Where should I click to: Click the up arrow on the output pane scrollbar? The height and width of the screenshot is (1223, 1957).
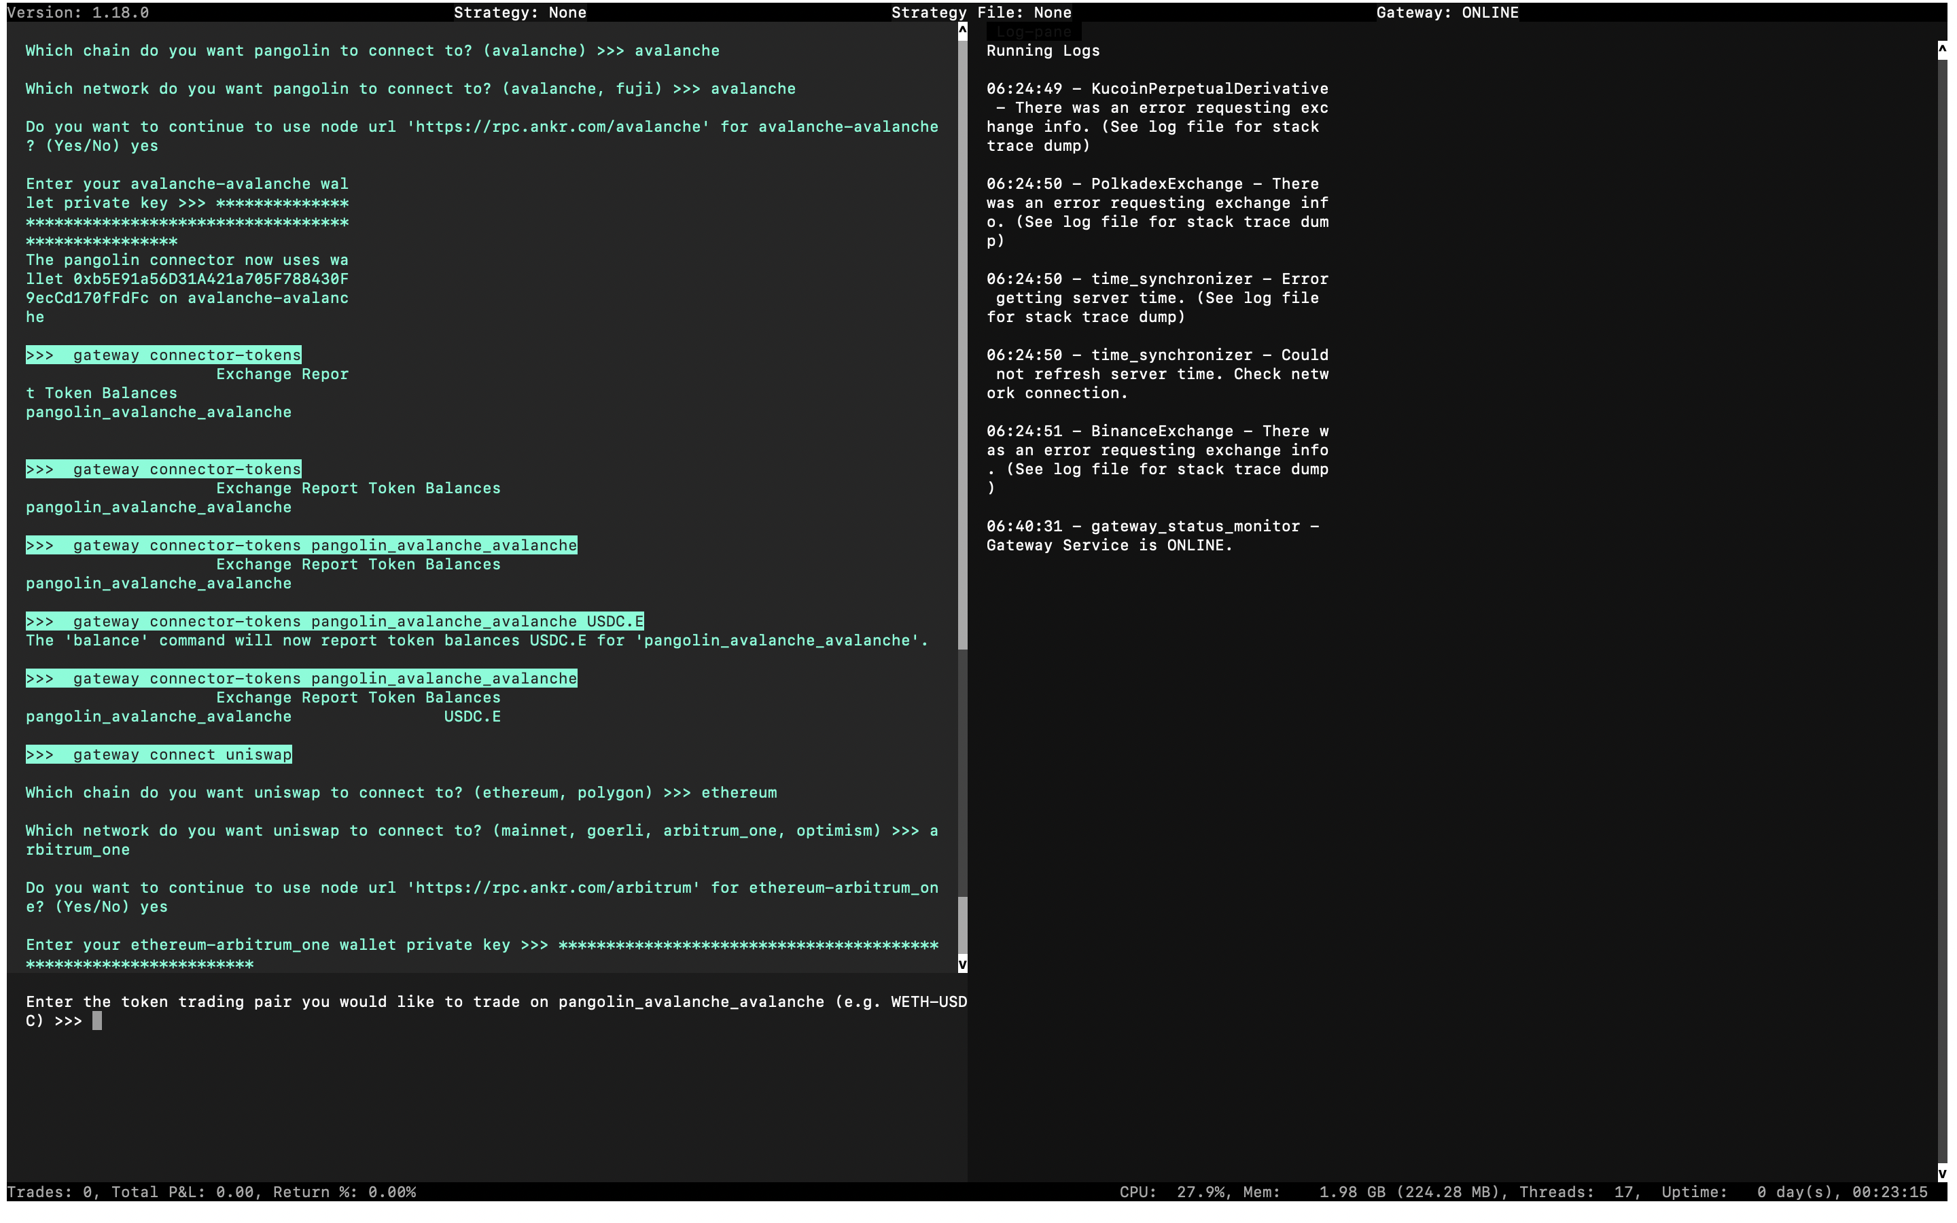point(962,33)
